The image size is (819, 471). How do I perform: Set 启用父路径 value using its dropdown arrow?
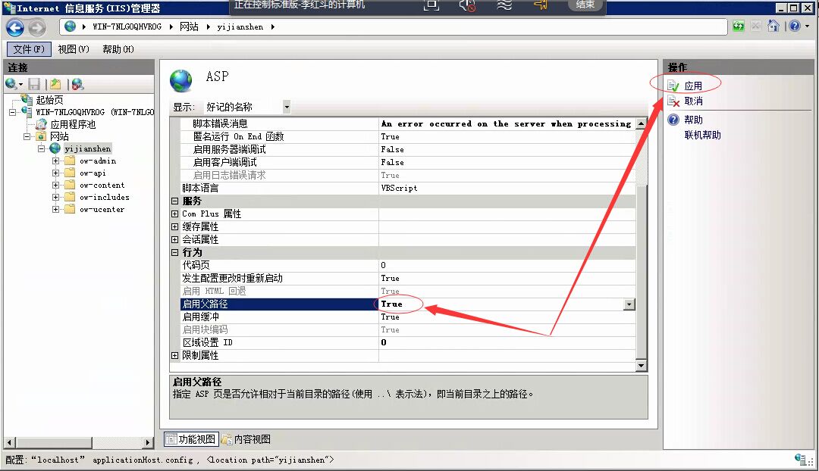(x=629, y=304)
